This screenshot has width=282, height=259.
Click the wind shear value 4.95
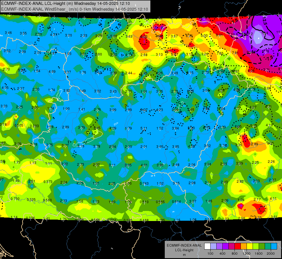[270, 143]
